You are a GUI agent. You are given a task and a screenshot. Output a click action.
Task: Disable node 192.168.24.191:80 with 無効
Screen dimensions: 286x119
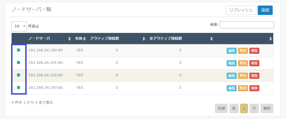coord(243,63)
